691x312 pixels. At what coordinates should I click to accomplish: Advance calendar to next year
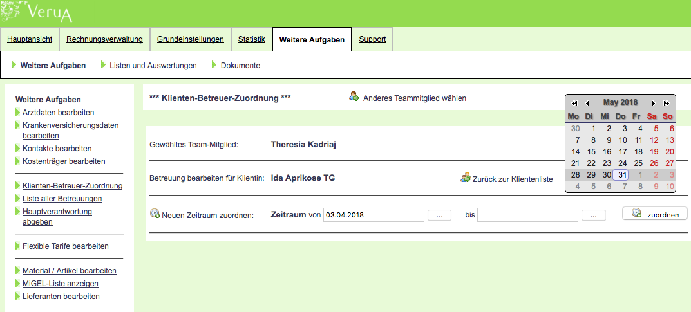pos(667,103)
